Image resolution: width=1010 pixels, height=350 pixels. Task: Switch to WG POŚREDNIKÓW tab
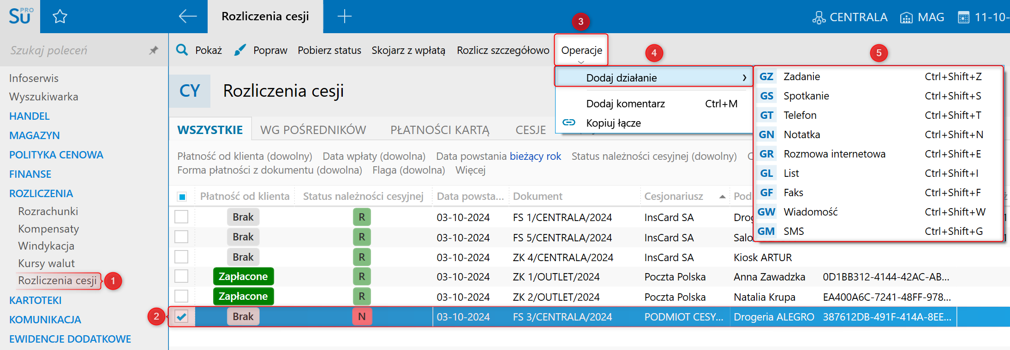click(313, 130)
